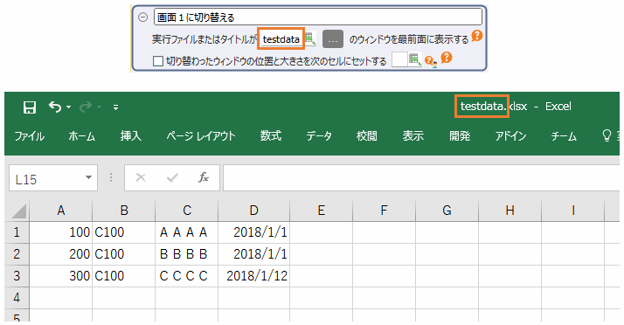The image size is (624, 325).
Task: Customize Quick Access Toolbar dropdown
Action: click(115, 107)
